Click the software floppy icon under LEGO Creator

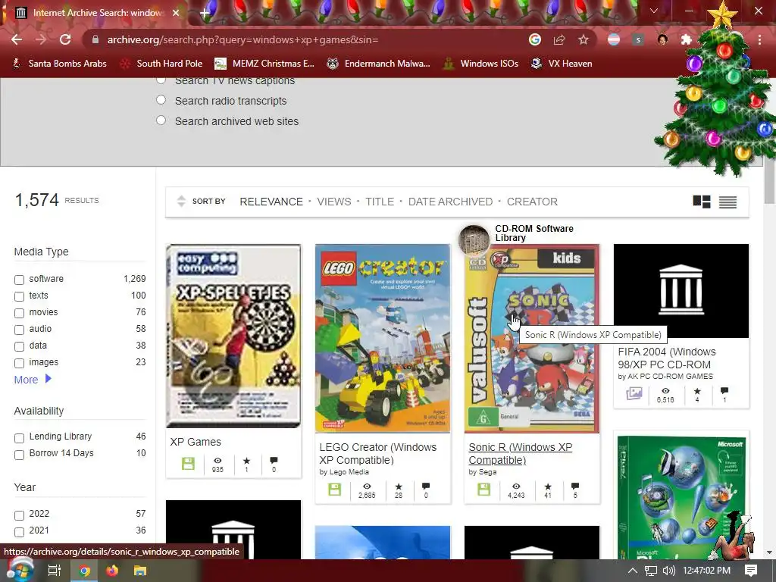(x=334, y=490)
